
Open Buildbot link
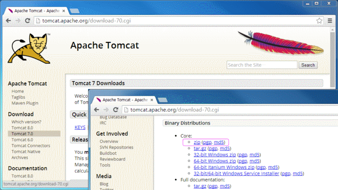coord(108,153)
